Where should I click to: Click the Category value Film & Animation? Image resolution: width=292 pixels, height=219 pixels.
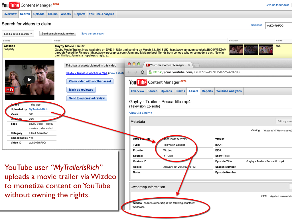[x=38, y=133]
